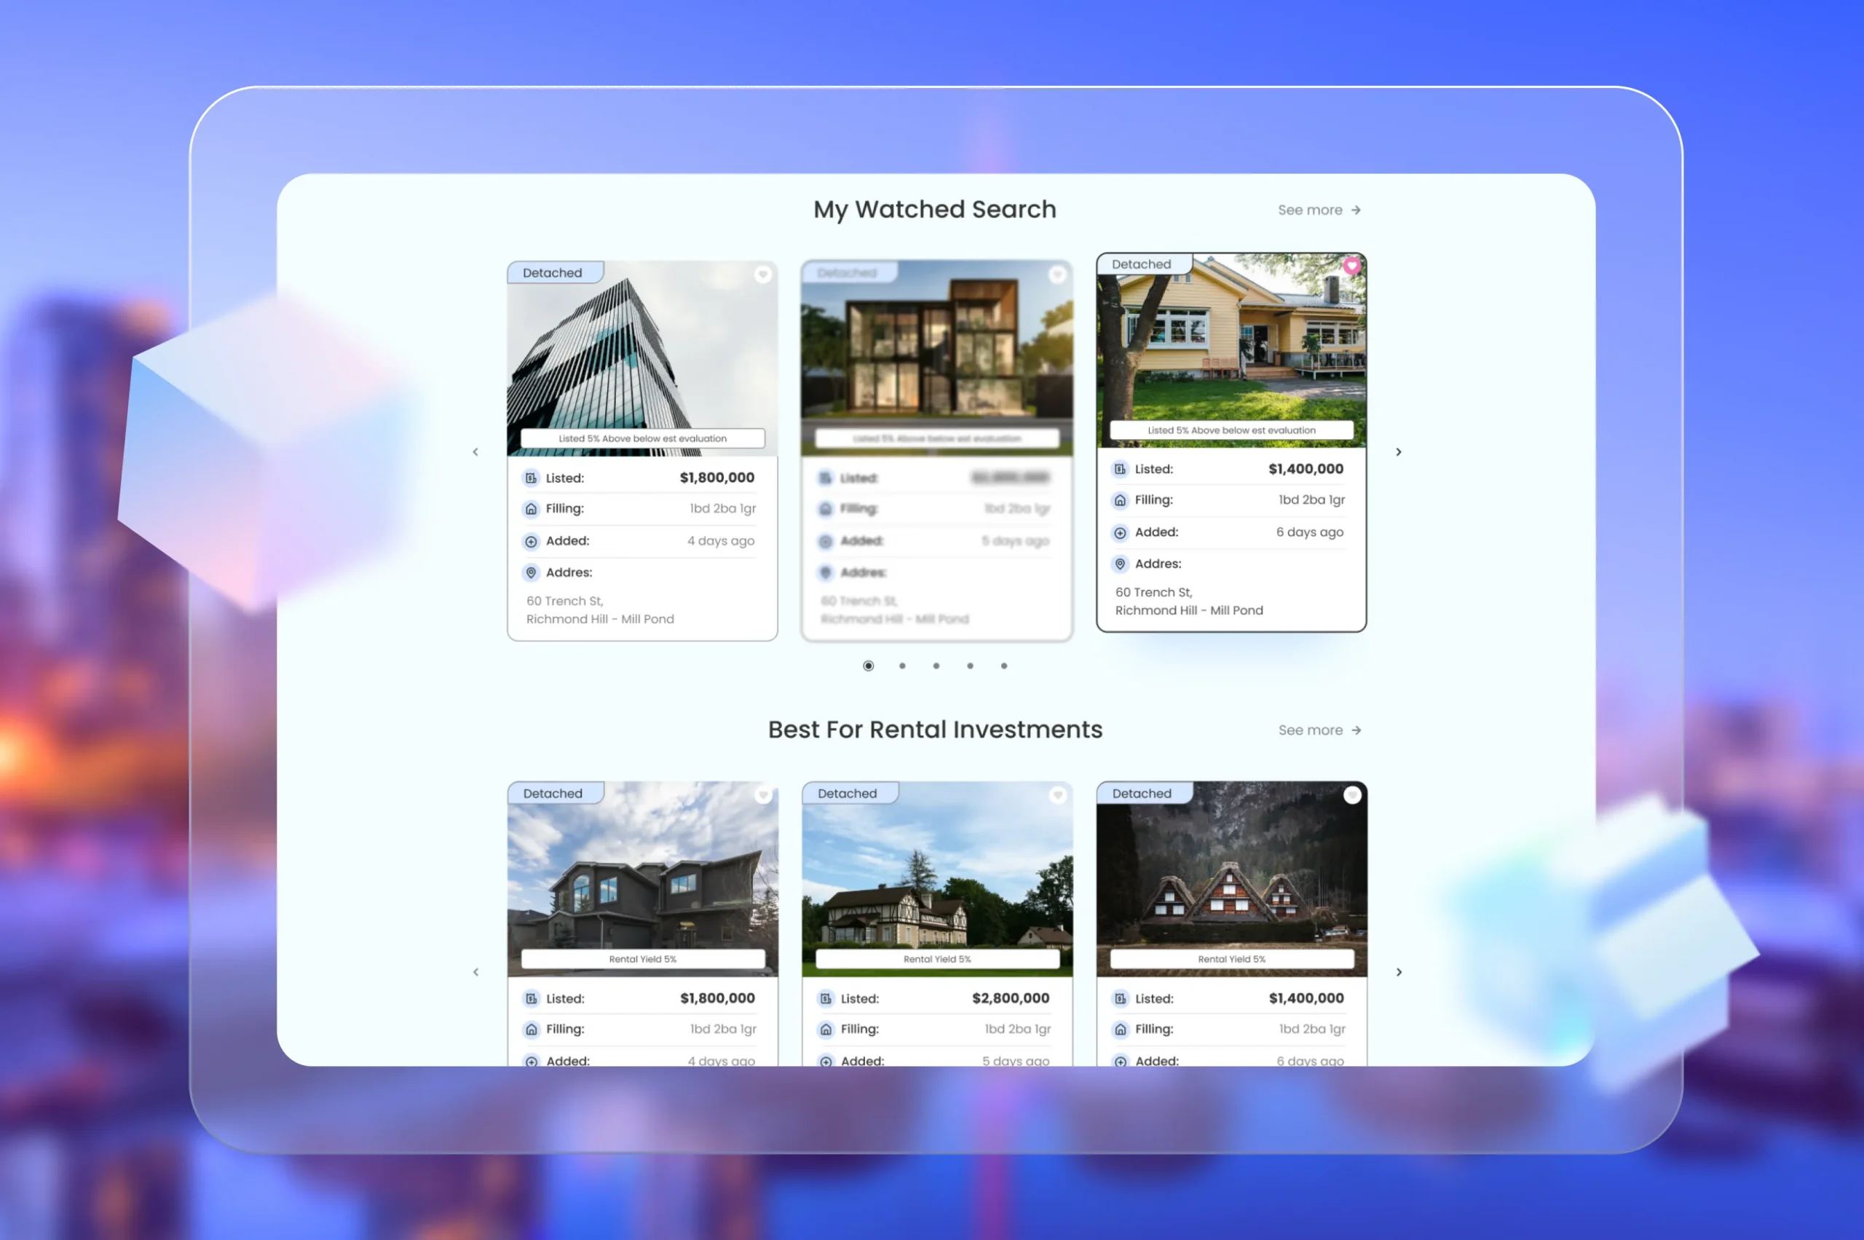
Task: Favorite the thatched cottages listing via its heart
Action: (x=1352, y=795)
